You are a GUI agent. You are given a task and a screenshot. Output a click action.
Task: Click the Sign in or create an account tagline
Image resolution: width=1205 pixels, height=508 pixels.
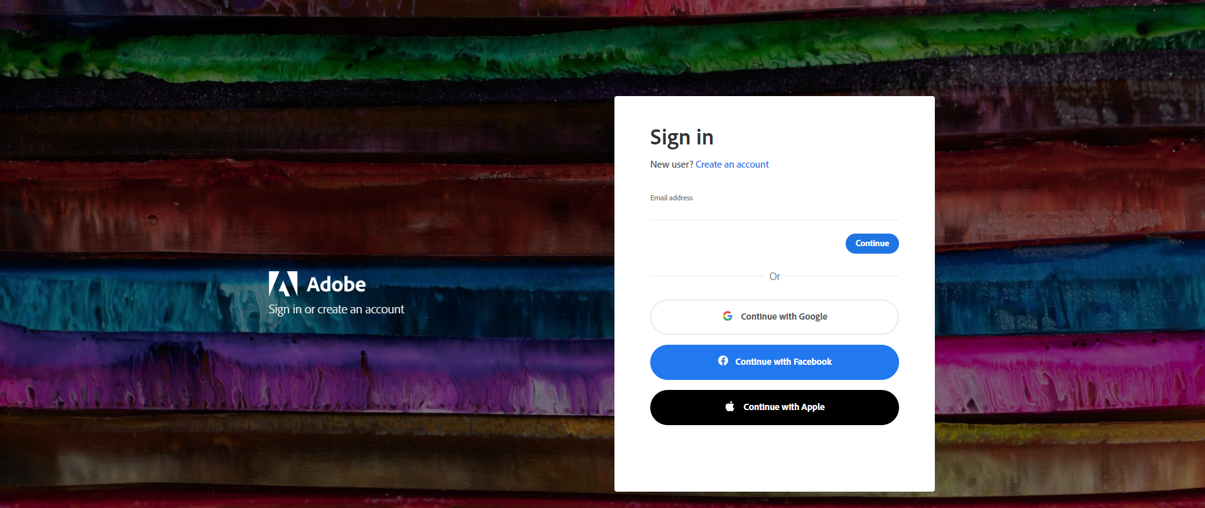[x=336, y=310]
